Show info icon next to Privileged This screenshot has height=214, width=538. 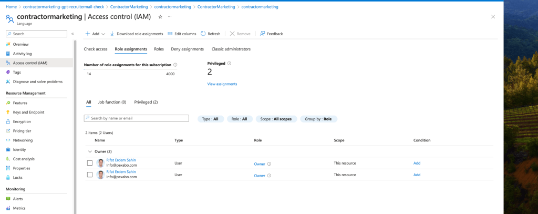[x=229, y=63]
